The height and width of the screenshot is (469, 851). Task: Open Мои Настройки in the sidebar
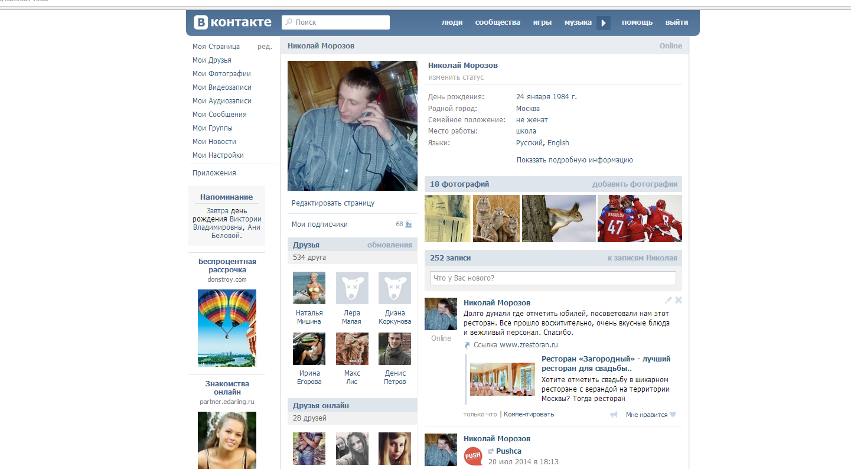218,155
